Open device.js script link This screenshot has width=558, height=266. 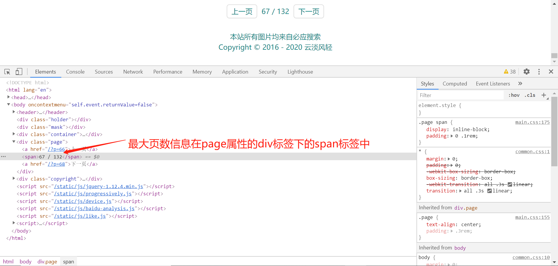[83, 201]
